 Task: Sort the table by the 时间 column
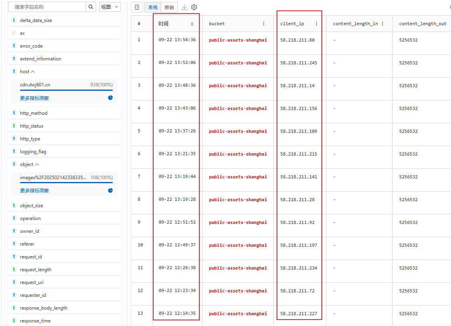click(192, 24)
